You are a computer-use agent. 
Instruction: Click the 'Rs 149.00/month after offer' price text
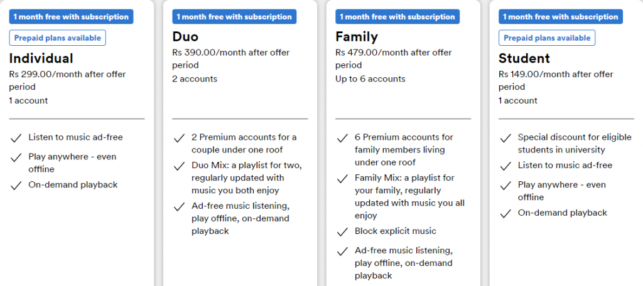click(x=556, y=75)
